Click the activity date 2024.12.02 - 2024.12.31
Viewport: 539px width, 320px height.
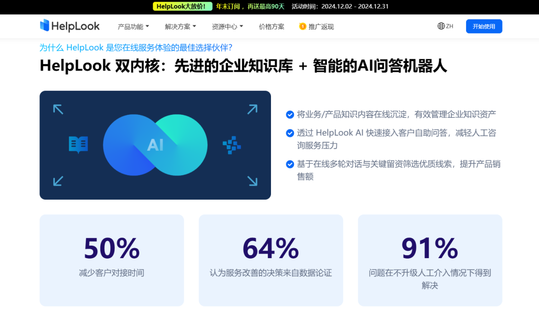(355, 6)
